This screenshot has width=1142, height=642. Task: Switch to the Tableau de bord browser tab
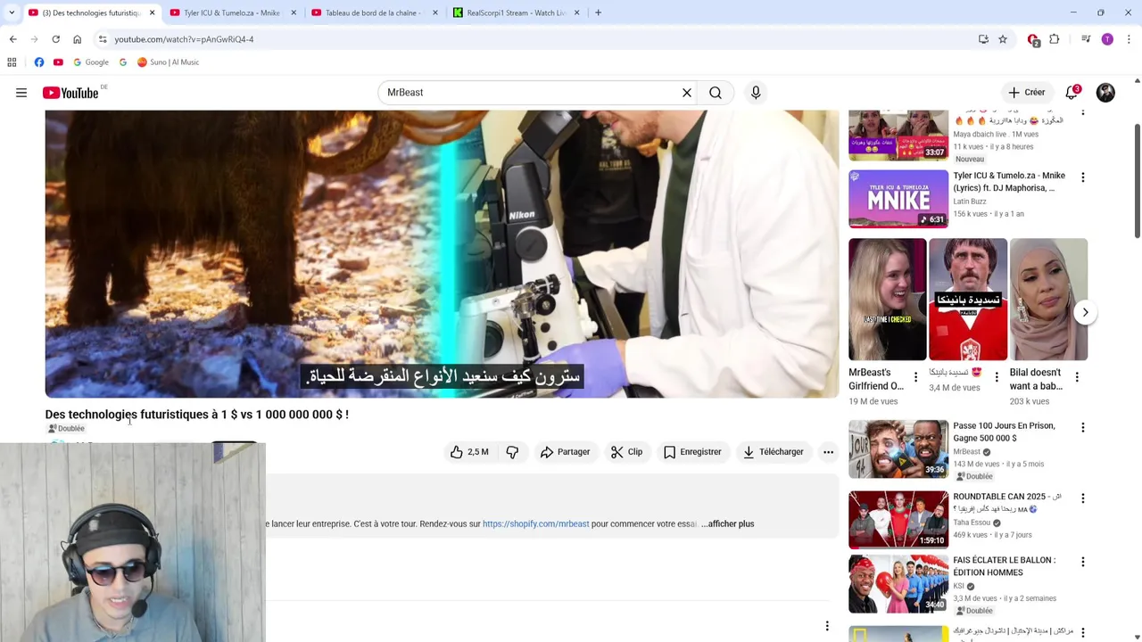[x=372, y=12]
